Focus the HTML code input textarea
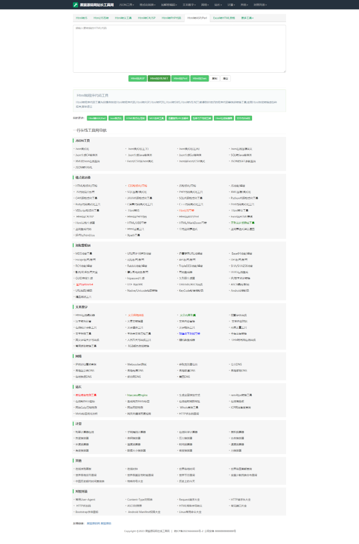 (179, 49)
